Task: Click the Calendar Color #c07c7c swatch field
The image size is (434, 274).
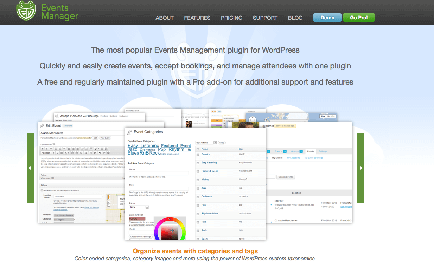Action: click(x=137, y=219)
